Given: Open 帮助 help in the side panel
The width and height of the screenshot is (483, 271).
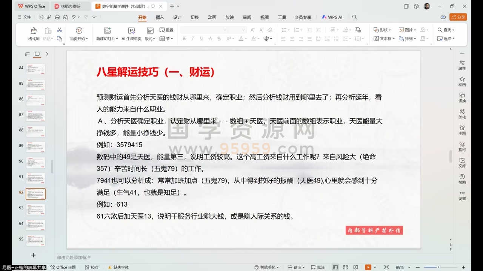Looking at the screenshot, I should point(462,179).
